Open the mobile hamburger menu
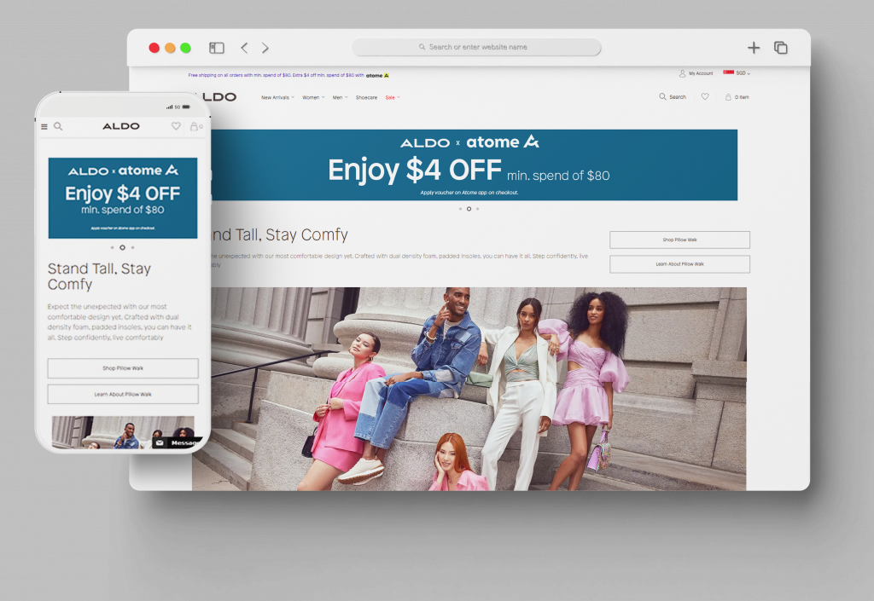 tap(44, 126)
